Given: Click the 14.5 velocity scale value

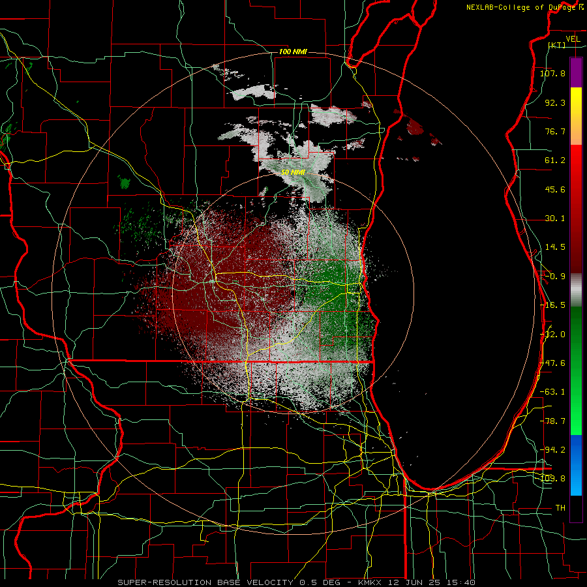Looking at the screenshot, I should [555, 247].
